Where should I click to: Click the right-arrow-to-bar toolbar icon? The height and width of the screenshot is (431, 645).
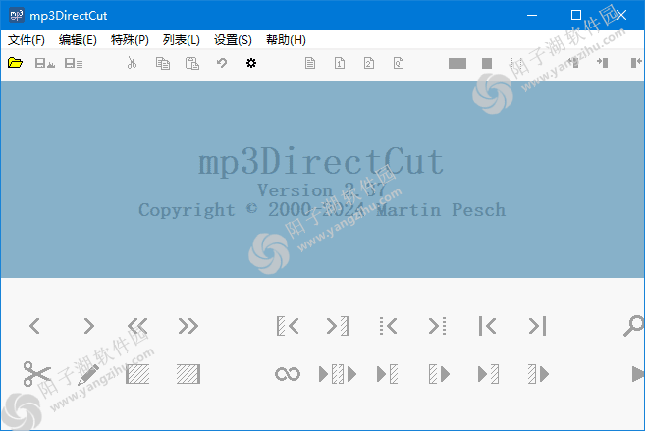tap(603, 63)
